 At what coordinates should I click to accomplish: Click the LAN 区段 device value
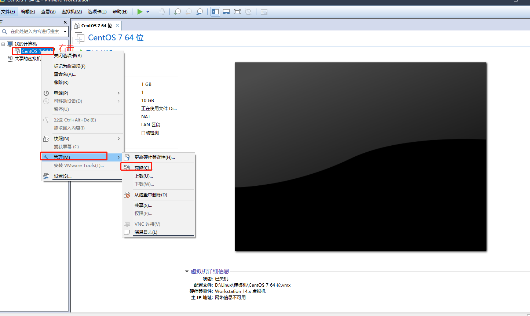pos(151,125)
